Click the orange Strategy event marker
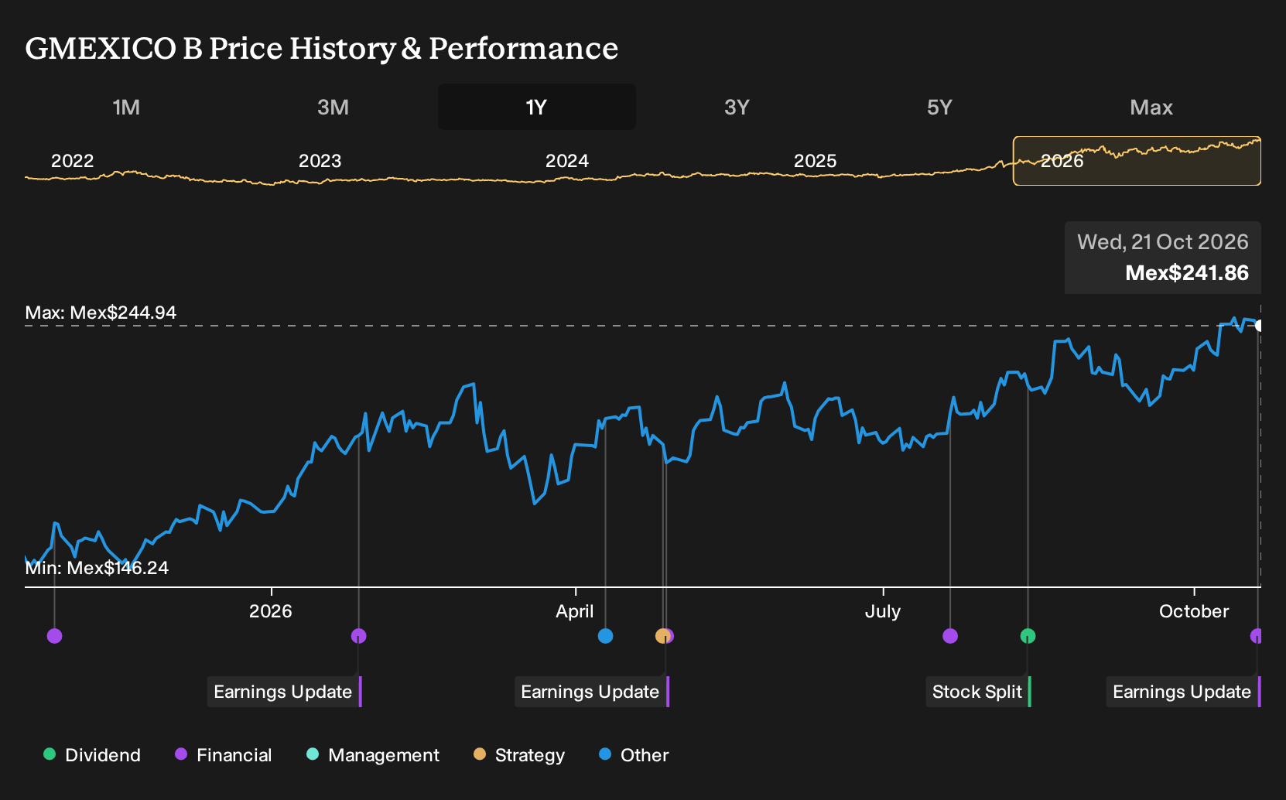1286x800 pixels. (662, 636)
